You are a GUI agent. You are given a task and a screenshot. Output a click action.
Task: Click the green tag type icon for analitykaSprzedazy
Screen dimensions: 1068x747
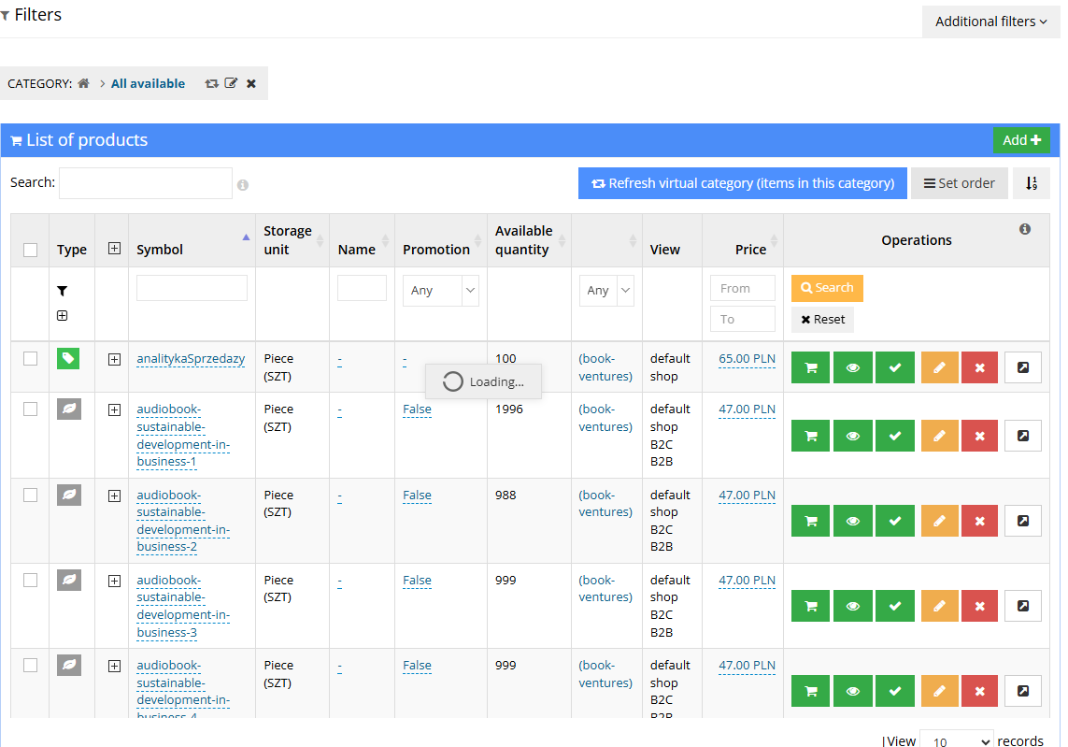click(x=68, y=358)
